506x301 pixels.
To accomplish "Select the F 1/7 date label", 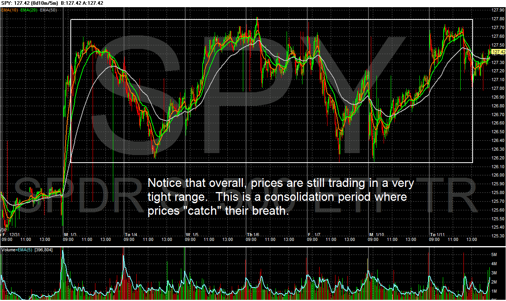I will click(x=314, y=235).
